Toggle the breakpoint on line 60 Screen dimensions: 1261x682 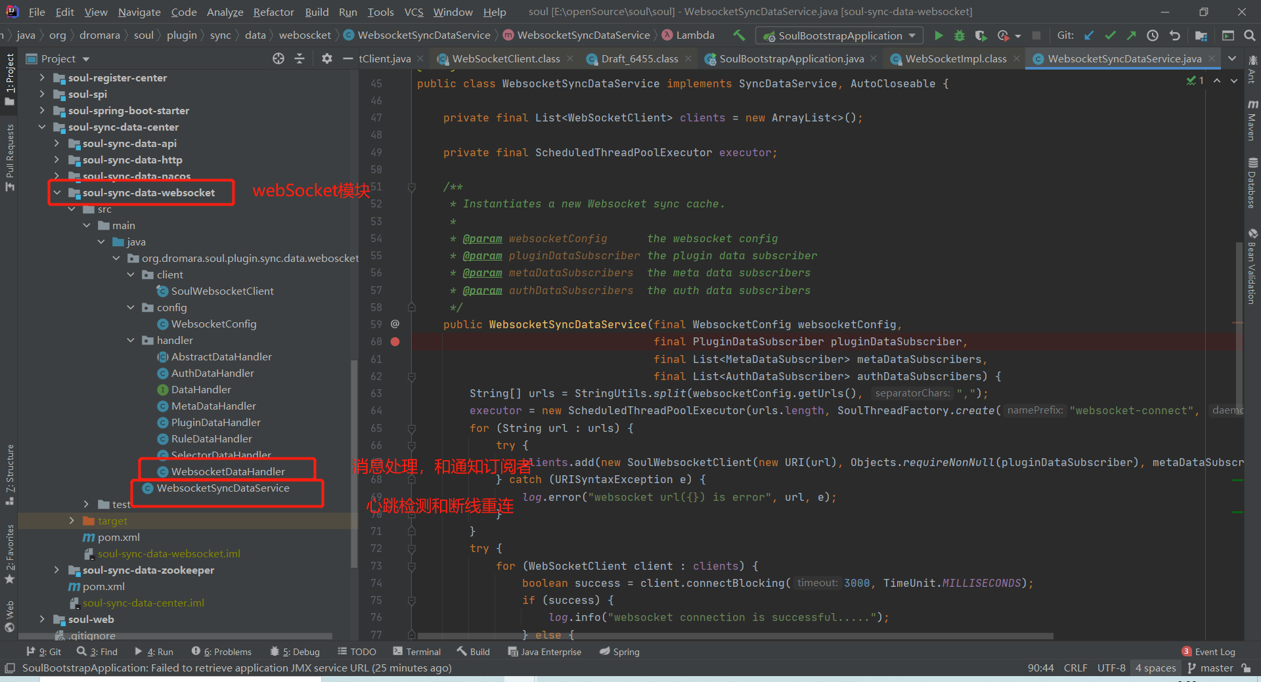point(395,341)
